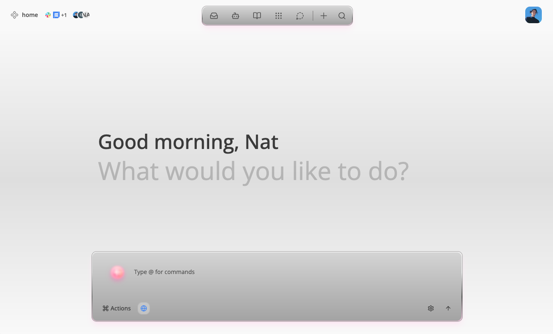Click the Slack integration icon
The height and width of the screenshot is (334, 553).
tap(48, 15)
